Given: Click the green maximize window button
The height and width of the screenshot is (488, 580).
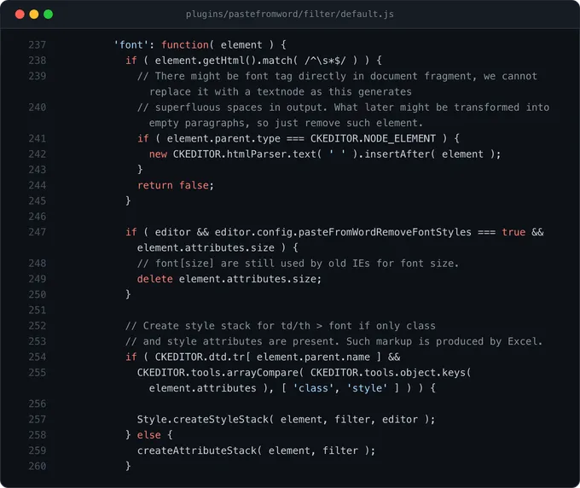Looking at the screenshot, I should click(48, 15).
